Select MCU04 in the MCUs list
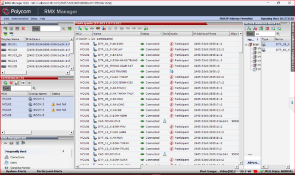Image resolution: width=295 pixels, height=175 pixels. tap(36, 61)
